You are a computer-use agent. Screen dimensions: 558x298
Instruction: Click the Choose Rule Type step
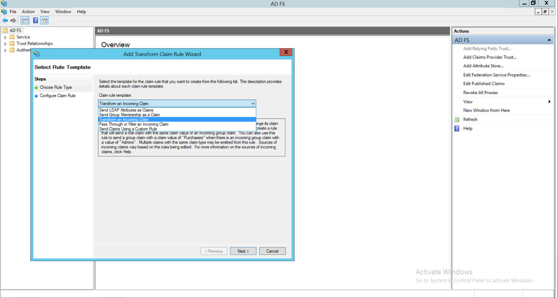(x=56, y=87)
